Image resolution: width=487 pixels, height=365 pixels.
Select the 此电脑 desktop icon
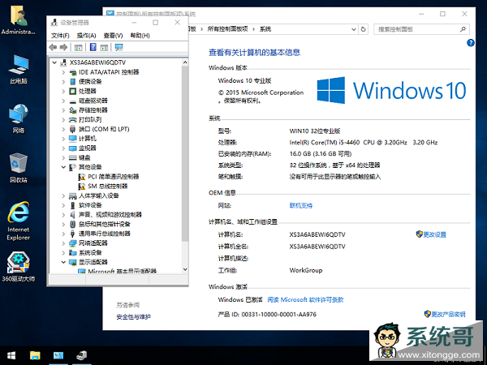click(19, 69)
